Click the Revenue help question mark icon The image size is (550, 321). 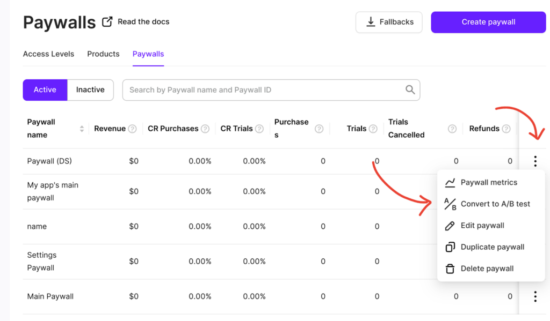[x=132, y=129]
